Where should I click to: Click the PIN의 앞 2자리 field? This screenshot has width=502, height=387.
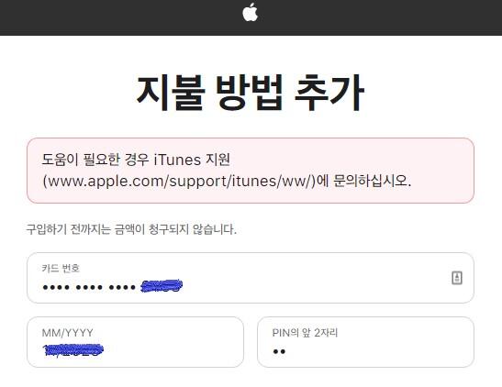pyautogui.click(x=365, y=342)
